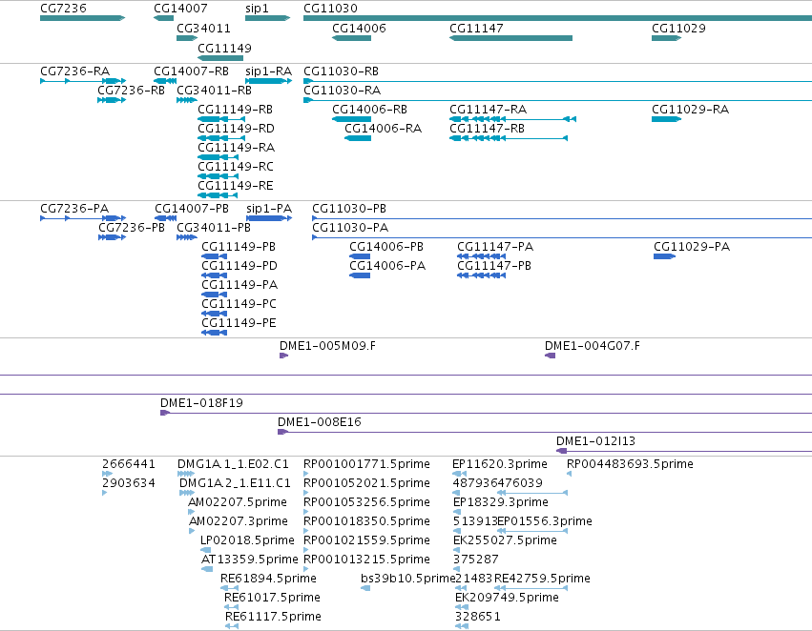Click EP11620.3prime EST
This screenshot has height=631, width=812.
click(x=459, y=473)
